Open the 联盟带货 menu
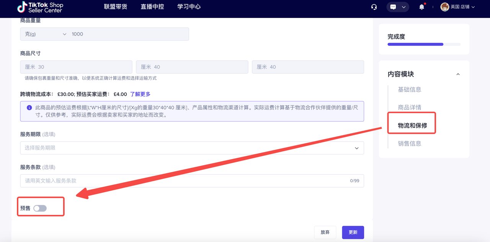490x242 pixels. (x=116, y=7)
